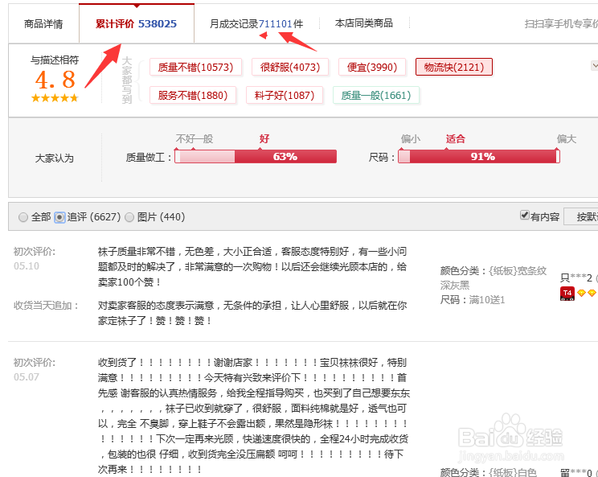The image size is (598, 477).
Task: Click the 好 quality label
Action: 264,138
